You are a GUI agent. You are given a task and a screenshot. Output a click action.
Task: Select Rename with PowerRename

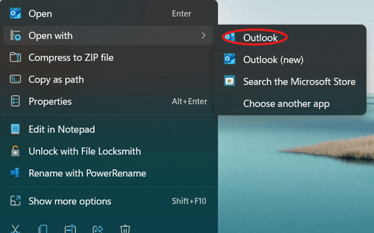(x=88, y=173)
